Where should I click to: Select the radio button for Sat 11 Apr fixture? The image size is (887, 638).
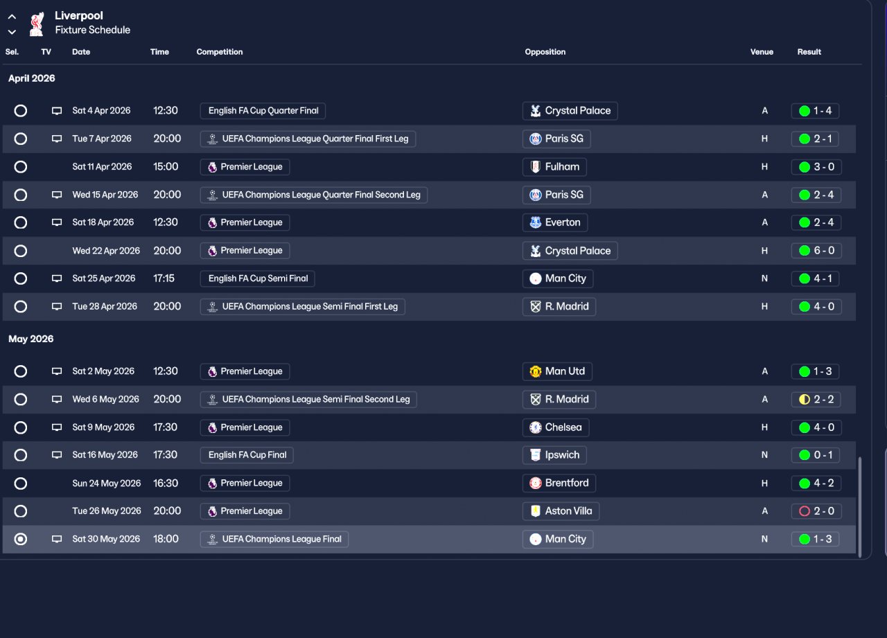(x=21, y=167)
